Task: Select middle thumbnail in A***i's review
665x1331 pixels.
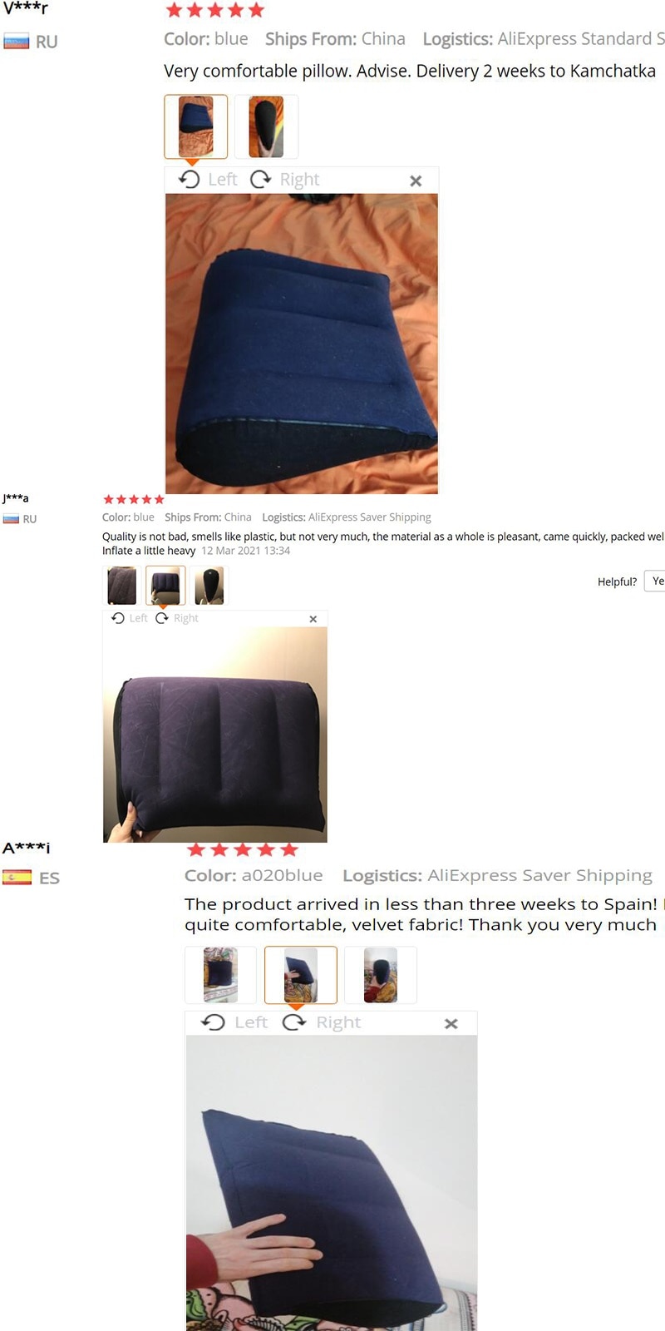Action: click(x=300, y=975)
